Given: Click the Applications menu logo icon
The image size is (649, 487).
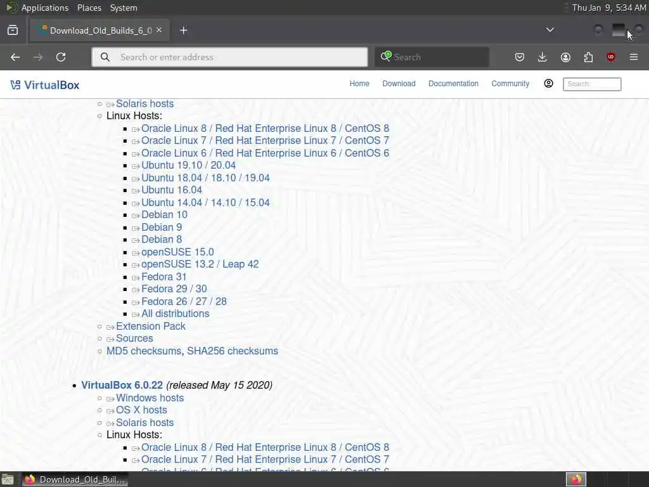Looking at the screenshot, I should (11, 8).
